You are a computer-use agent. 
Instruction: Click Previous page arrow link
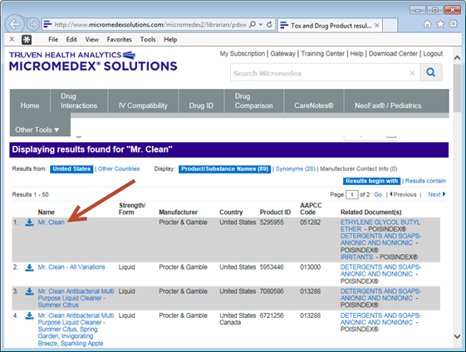[x=403, y=194]
